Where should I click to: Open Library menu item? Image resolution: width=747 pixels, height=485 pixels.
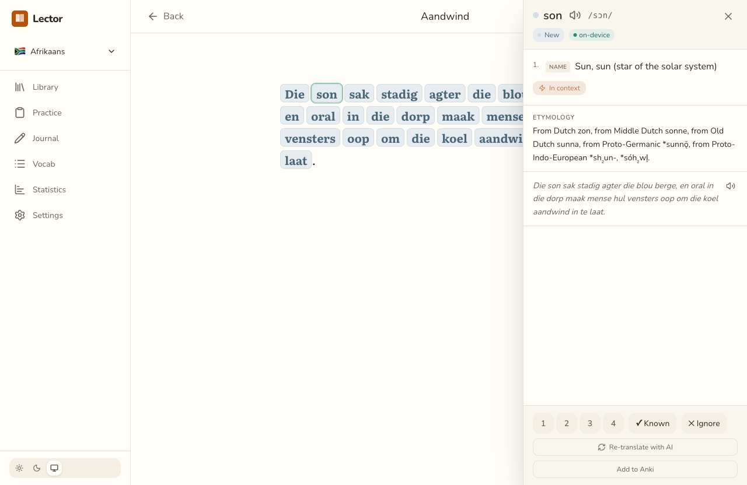tap(65, 87)
